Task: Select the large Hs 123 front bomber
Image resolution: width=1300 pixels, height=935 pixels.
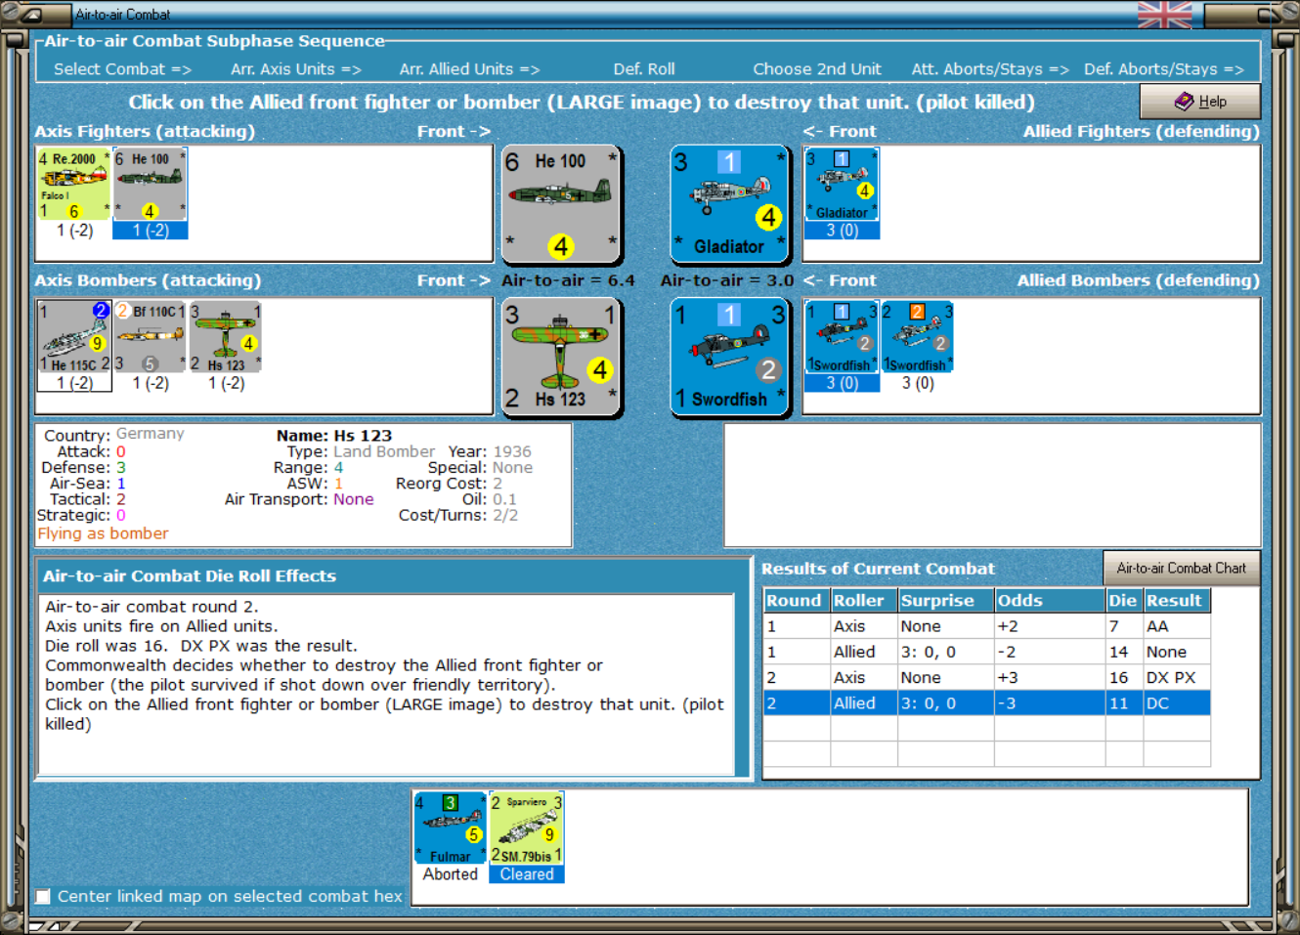Action: [561, 357]
